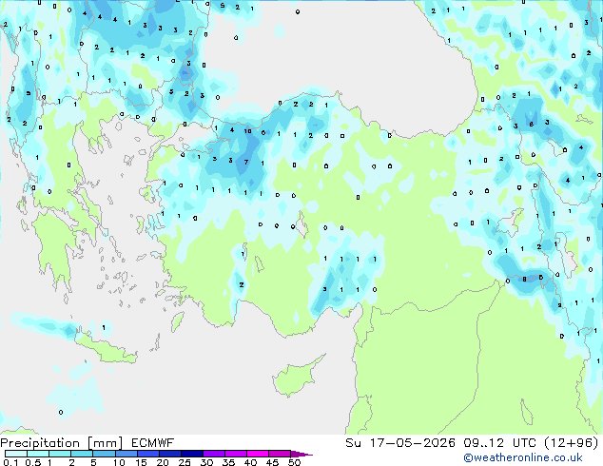Open the weatheronline.co.uk copyright link

click(x=523, y=457)
